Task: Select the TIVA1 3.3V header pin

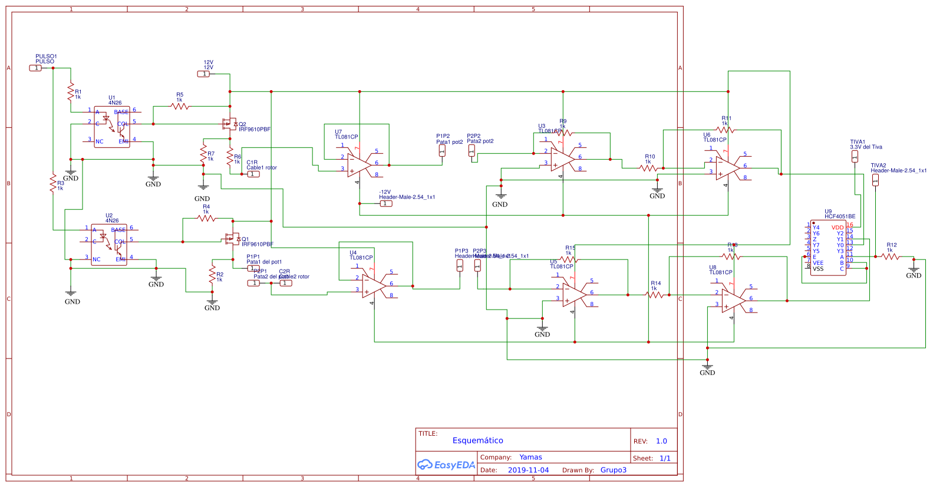Action: point(855,156)
